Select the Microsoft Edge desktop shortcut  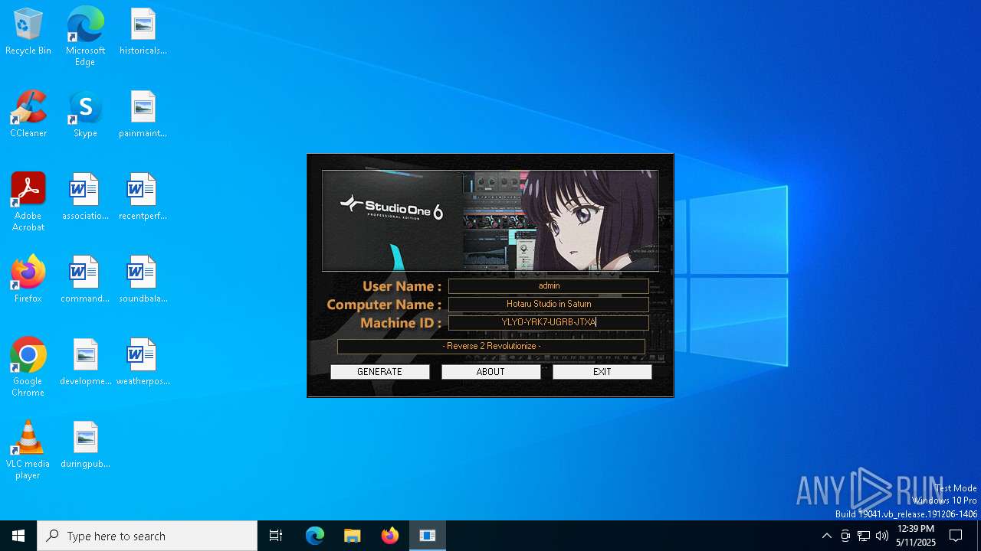coord(85,37)
